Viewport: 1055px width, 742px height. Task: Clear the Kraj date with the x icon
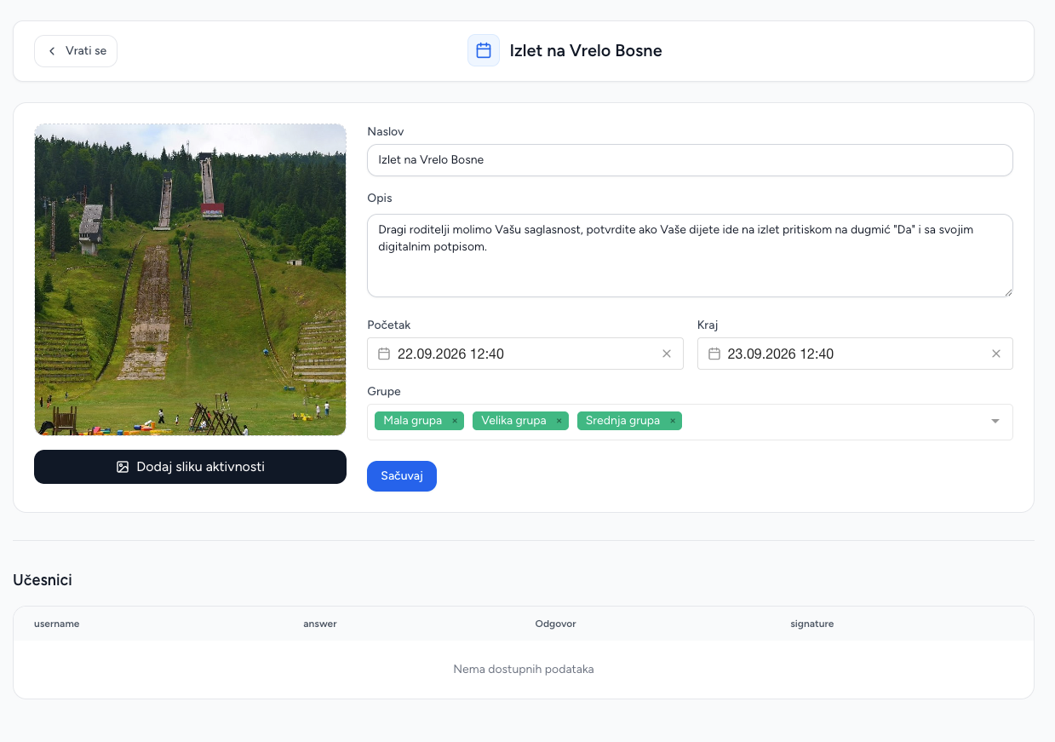click(996, 354)
